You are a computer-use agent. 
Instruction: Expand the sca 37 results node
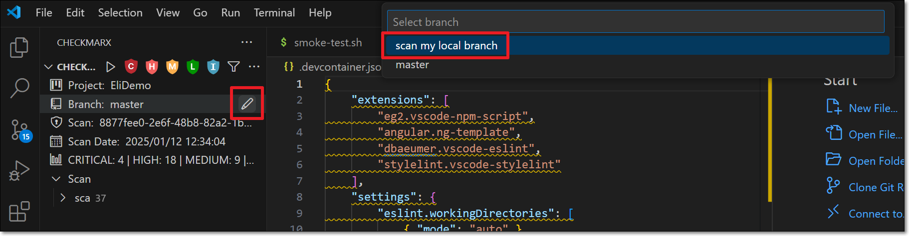tap(63, 198)
